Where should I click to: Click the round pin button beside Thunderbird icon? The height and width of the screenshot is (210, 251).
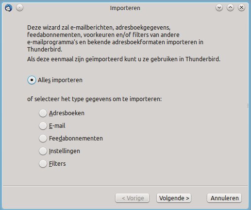coord(19,8)
